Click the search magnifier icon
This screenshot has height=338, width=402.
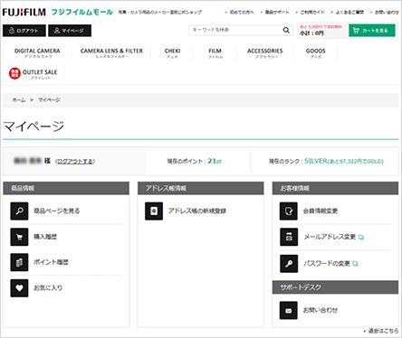tap(286, 30)
